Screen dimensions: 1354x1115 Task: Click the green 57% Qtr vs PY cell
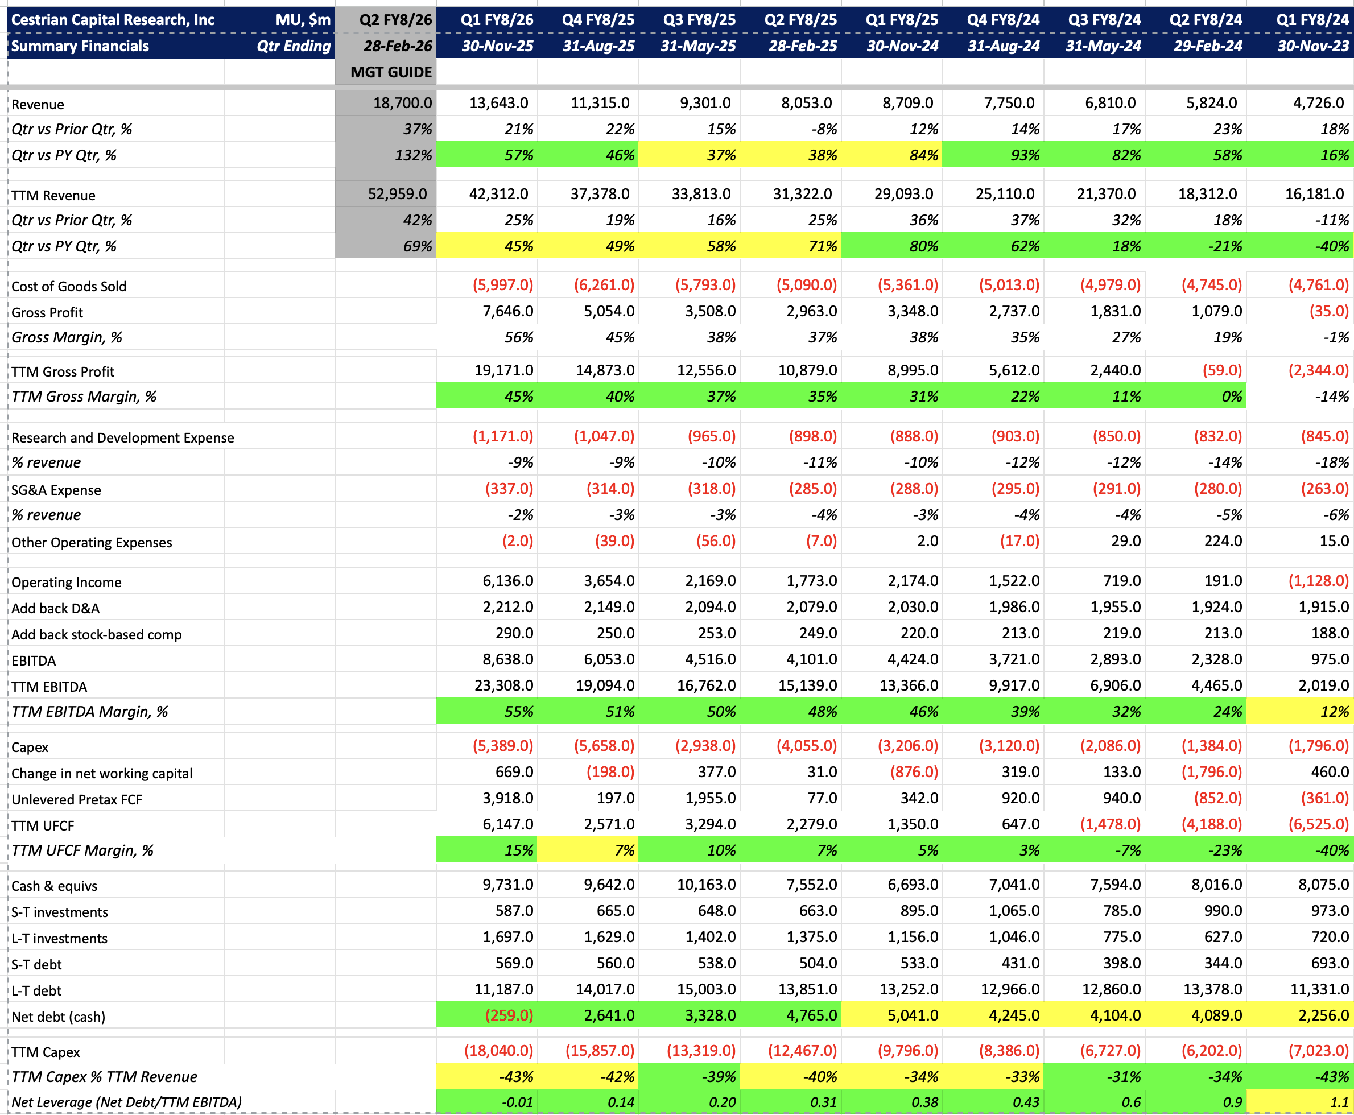(x=518, y=155)
